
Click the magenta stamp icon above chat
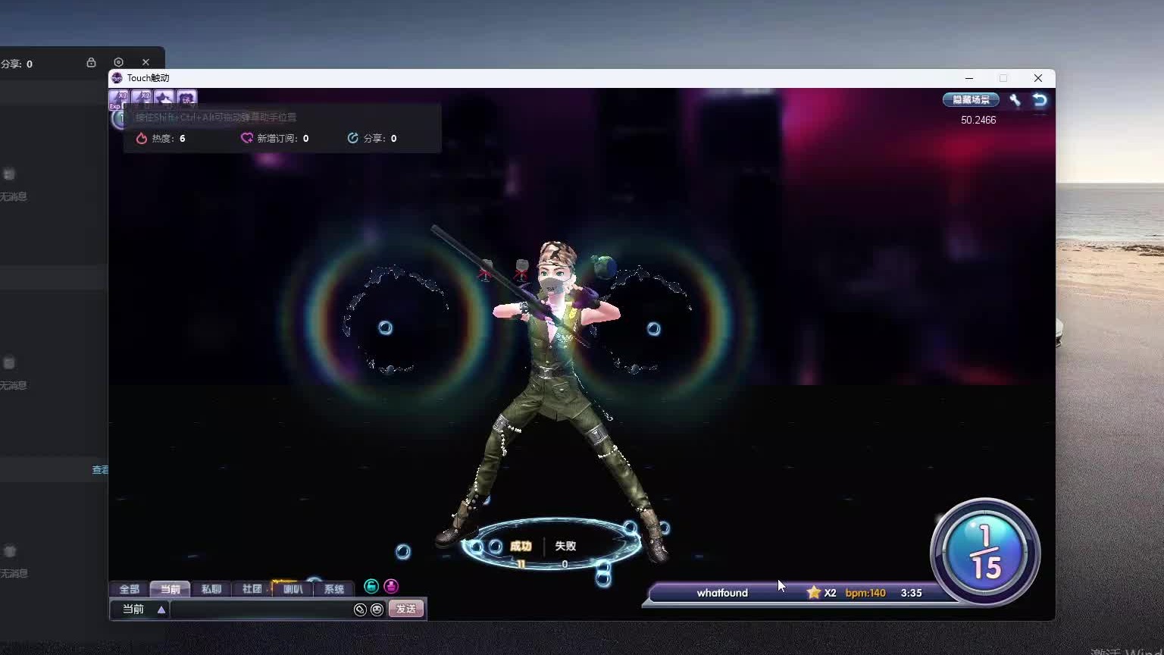pyautogui.click(x=391, y=586)
